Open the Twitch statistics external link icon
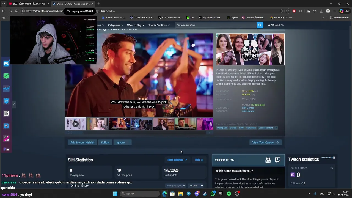Image resolution: width=352 pixels, height=198 pixels. (331, 168)
